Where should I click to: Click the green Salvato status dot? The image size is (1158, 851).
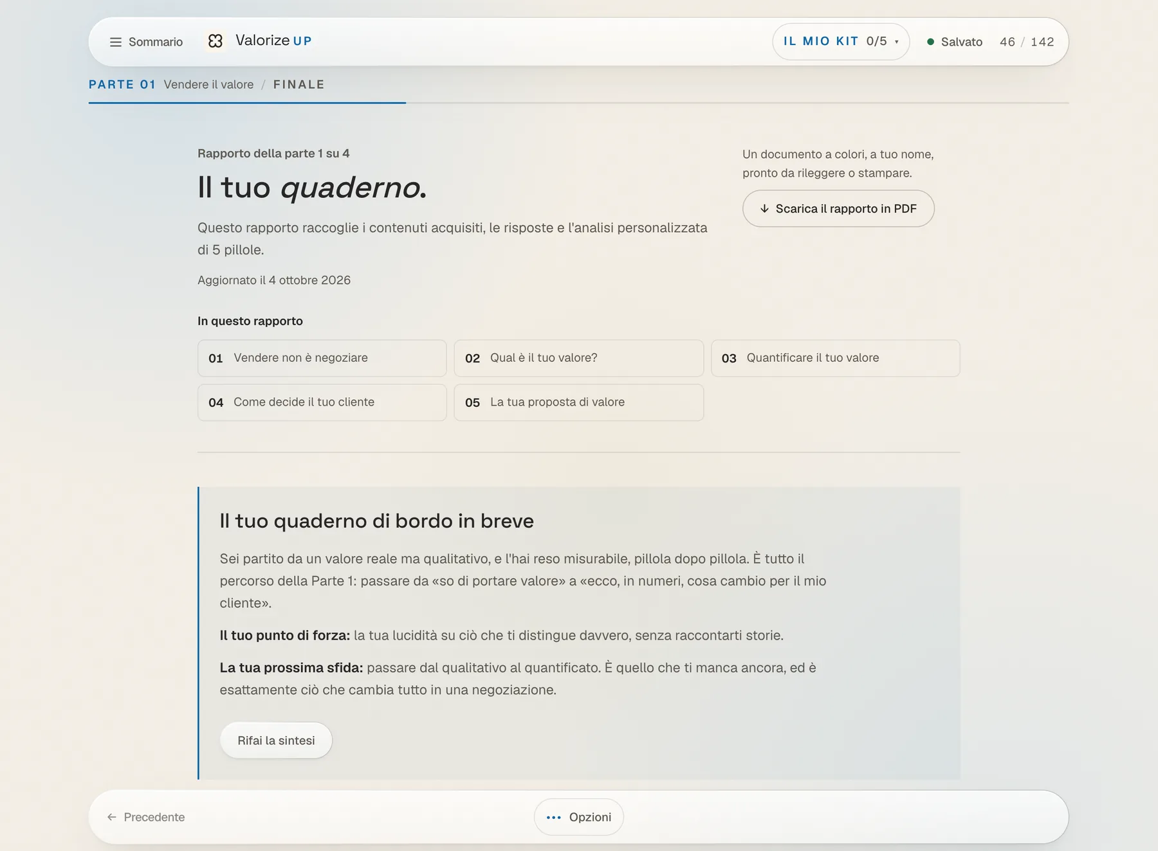[x=930, y=42]
